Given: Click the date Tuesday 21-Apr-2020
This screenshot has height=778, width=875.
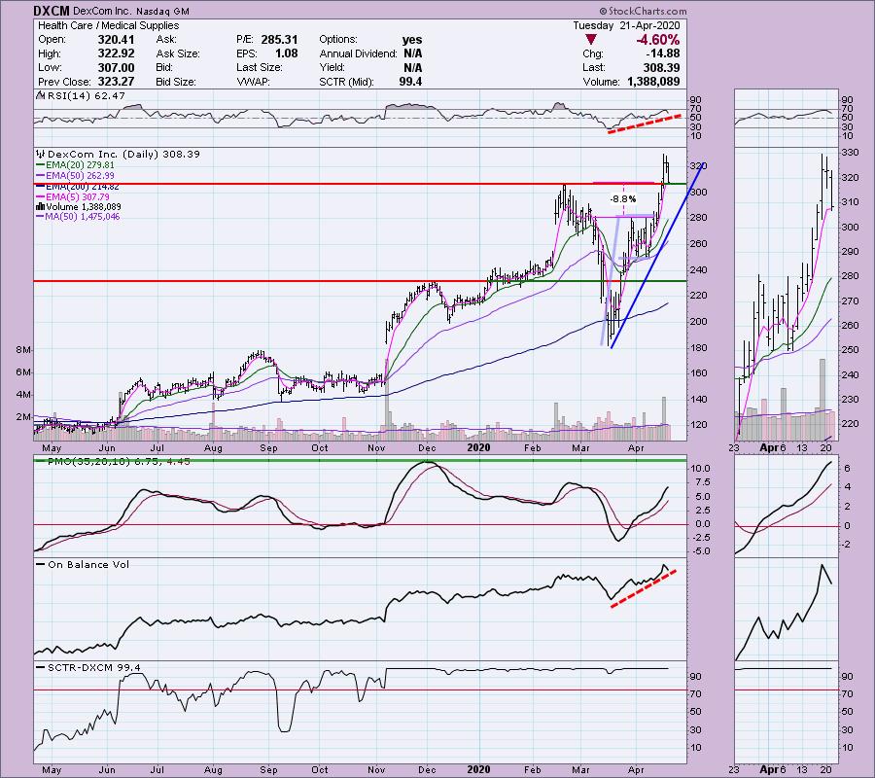Looking at the screenshot, I should pyautogui.click(x=627, y=25).
